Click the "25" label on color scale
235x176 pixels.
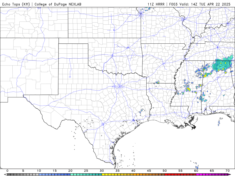(86, 171)
